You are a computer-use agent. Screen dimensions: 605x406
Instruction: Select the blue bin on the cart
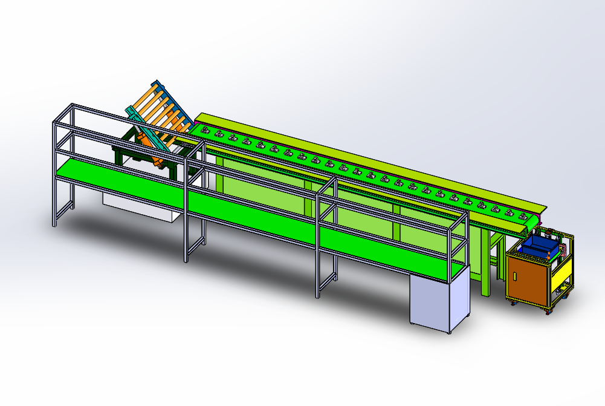click(540, 246)
